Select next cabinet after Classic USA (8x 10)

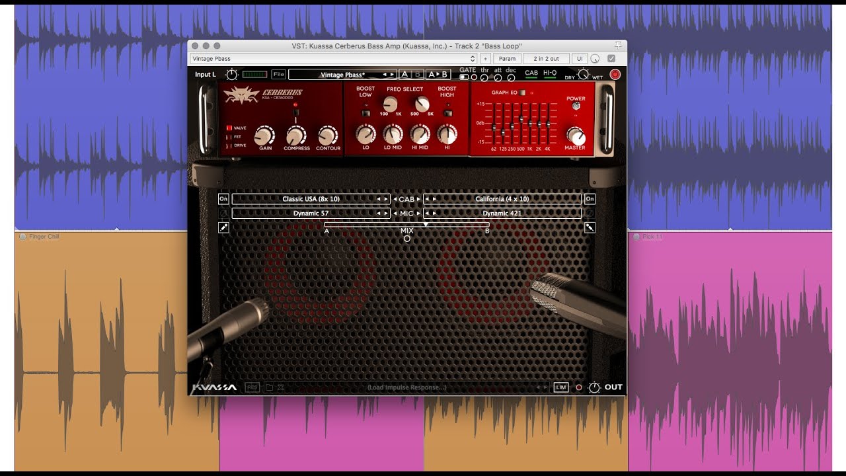click(387, 199)
